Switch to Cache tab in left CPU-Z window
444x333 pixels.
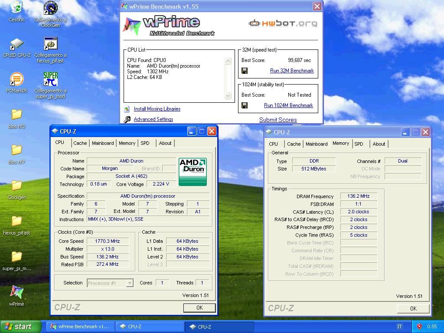pos(80,143)
